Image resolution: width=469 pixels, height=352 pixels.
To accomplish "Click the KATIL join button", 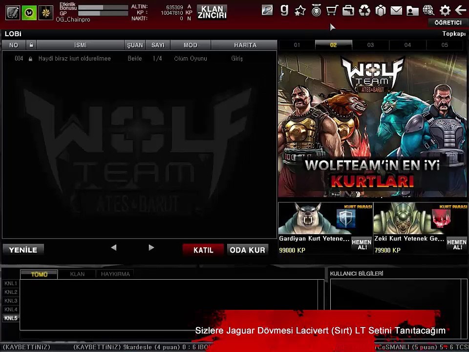I will tap(203, 250).
